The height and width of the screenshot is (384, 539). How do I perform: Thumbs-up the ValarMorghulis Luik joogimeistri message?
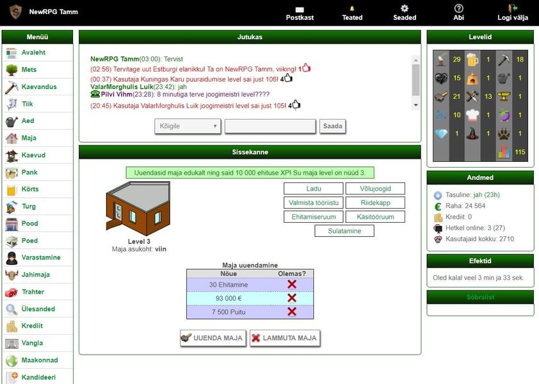[x=296, y=105]
